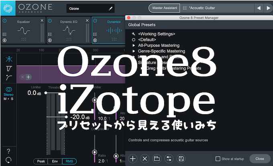Select the <Default> preset entry
The height and width of the screenshot is (166, 273).
[147, 40]
